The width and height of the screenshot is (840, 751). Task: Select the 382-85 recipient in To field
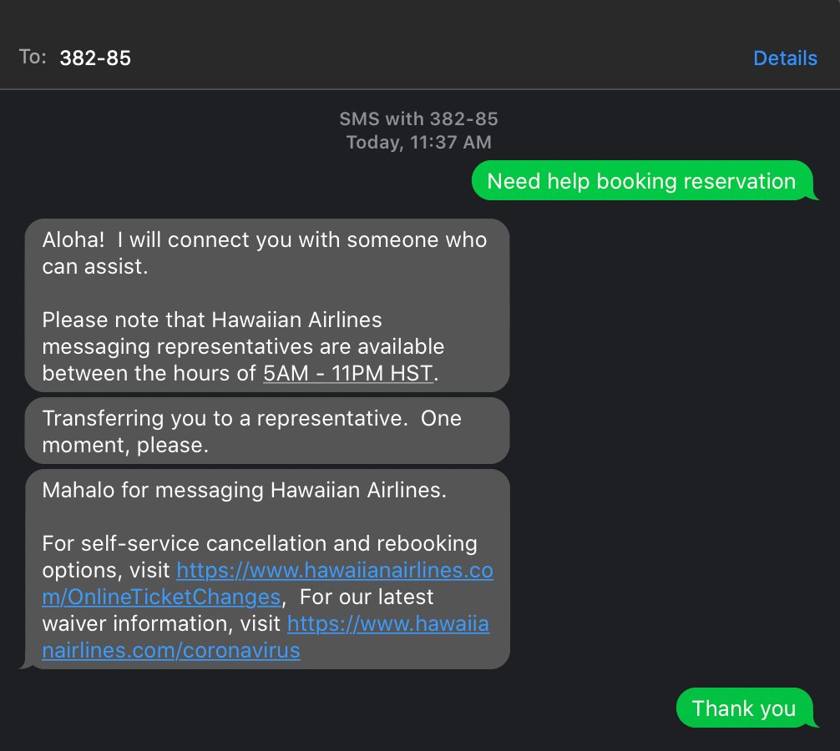[x=95, y=58]
